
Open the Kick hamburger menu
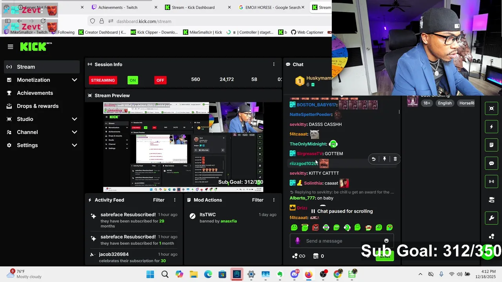(x=11, y=47)
